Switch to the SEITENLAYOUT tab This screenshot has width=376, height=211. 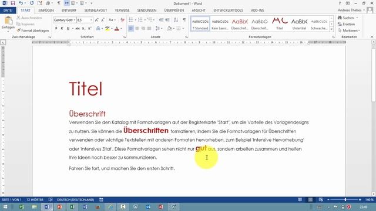[x=95, y=11]
